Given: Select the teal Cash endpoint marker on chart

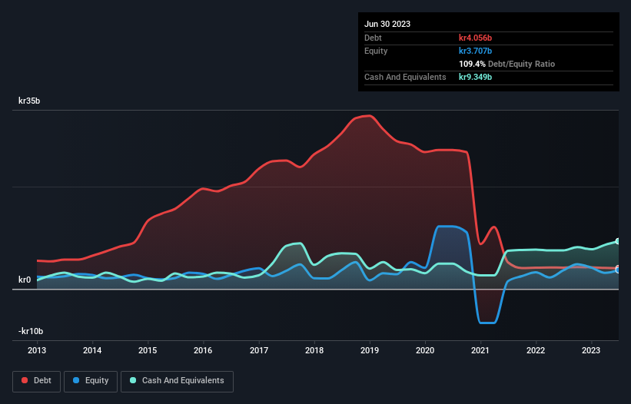Looking at the screenshot, I should 618,241.
